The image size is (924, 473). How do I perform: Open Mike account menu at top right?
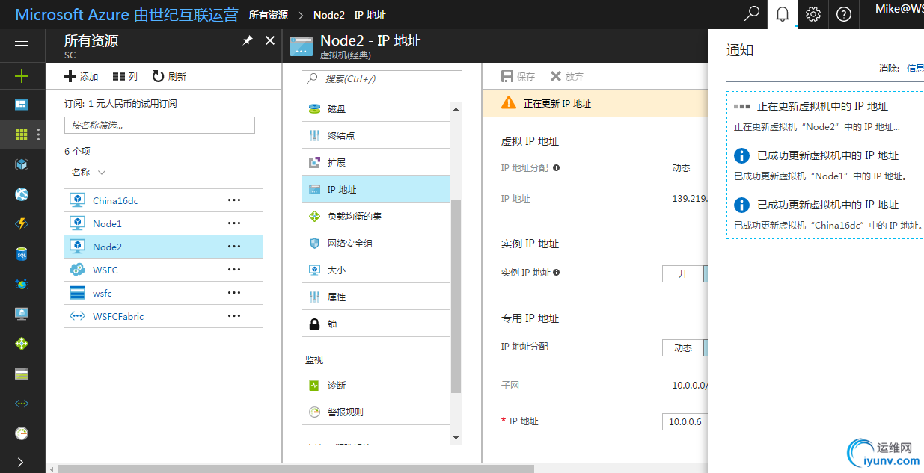click(899, 10)
